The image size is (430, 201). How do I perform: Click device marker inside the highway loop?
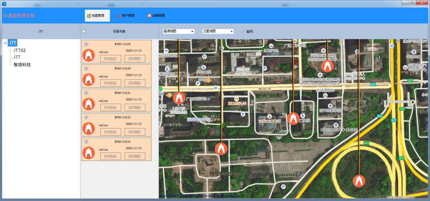coord(359,181)
